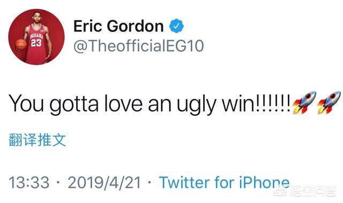The width and height of the screenshot is (343, 203).
Task: Click the second rocket emoji
Action: [x=329, y=103]
